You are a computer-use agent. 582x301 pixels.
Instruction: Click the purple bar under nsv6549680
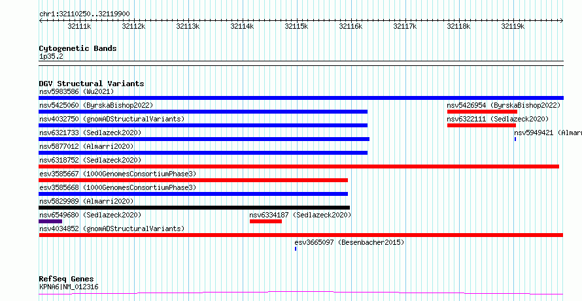click(50, 221)
